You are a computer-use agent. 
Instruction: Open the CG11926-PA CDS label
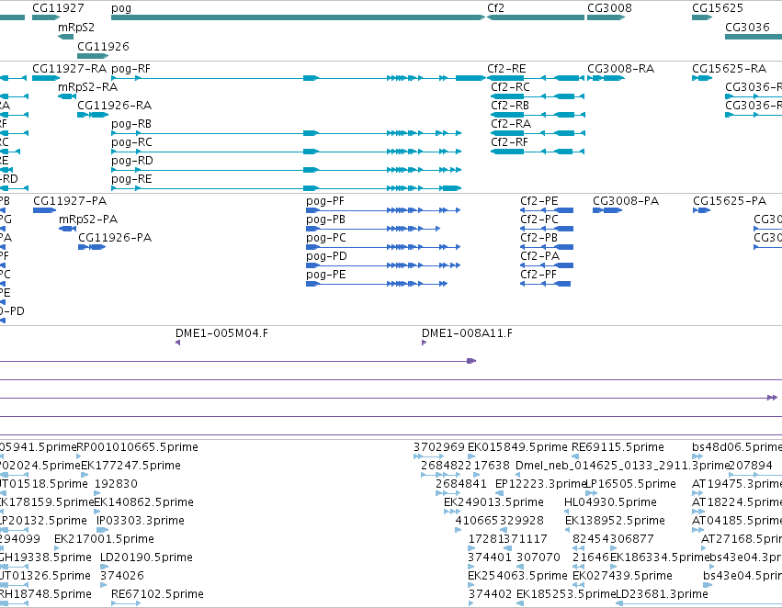point(115,238)
